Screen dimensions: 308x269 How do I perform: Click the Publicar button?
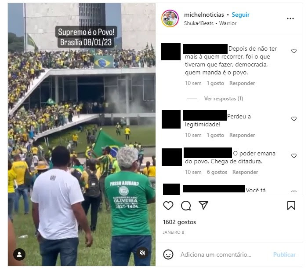click(x=284, y=254)
